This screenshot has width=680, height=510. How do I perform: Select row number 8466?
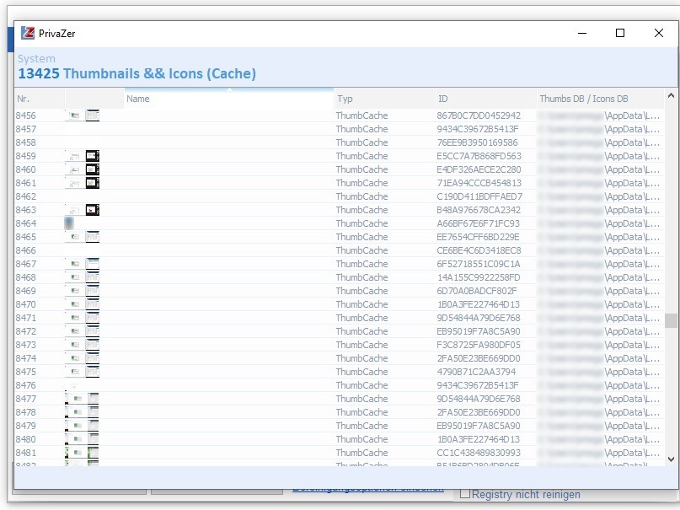click(x=26, y=250)
